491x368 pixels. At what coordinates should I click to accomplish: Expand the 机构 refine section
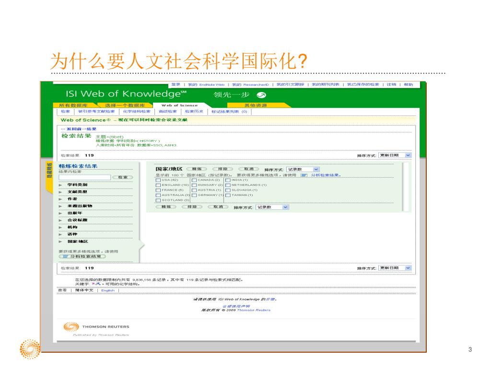coord(60,228)
